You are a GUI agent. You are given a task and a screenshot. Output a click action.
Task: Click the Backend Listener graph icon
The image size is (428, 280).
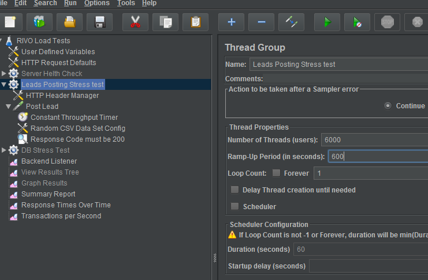(x=14, y=162)
